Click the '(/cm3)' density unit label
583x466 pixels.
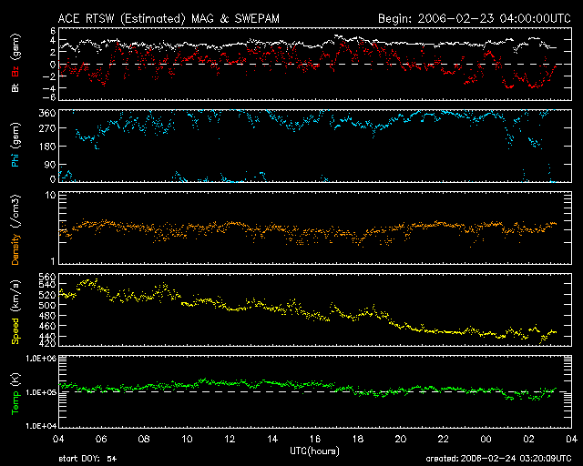click(x=15, y=211)
